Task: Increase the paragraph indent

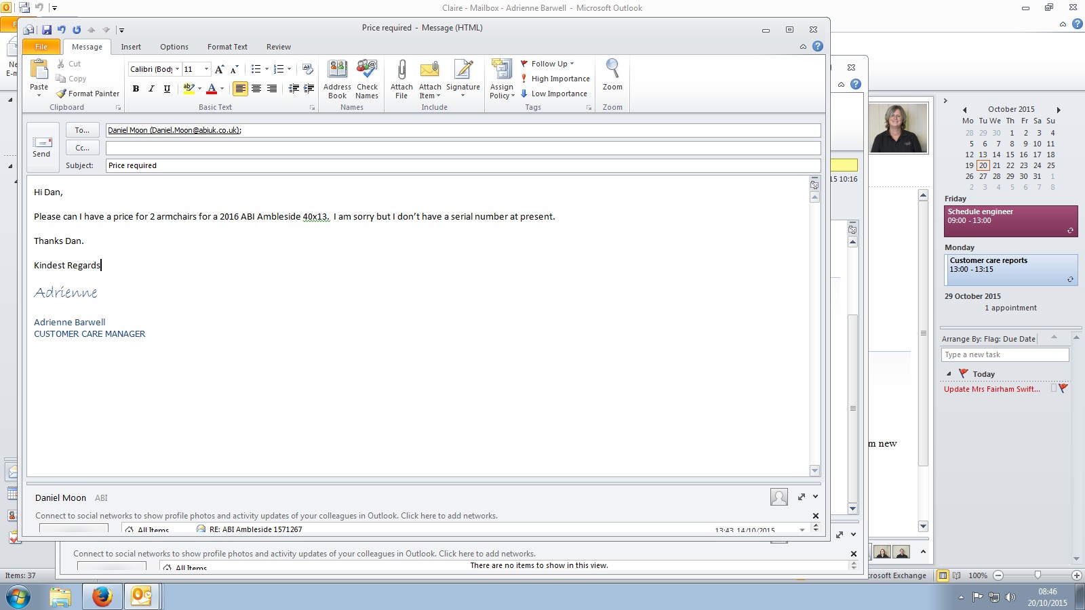Action: [309, 89]
